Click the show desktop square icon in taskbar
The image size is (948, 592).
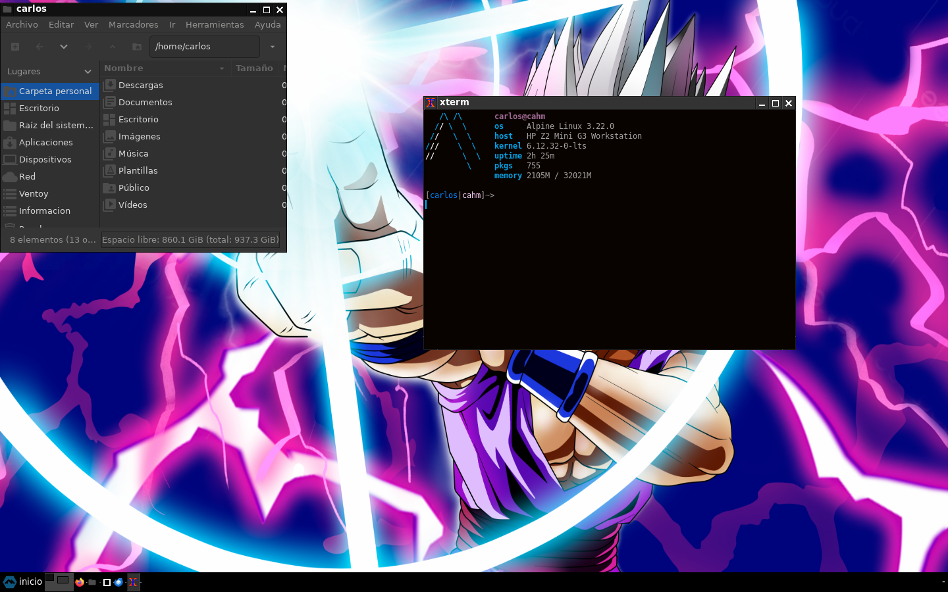(x=107, y=582)
